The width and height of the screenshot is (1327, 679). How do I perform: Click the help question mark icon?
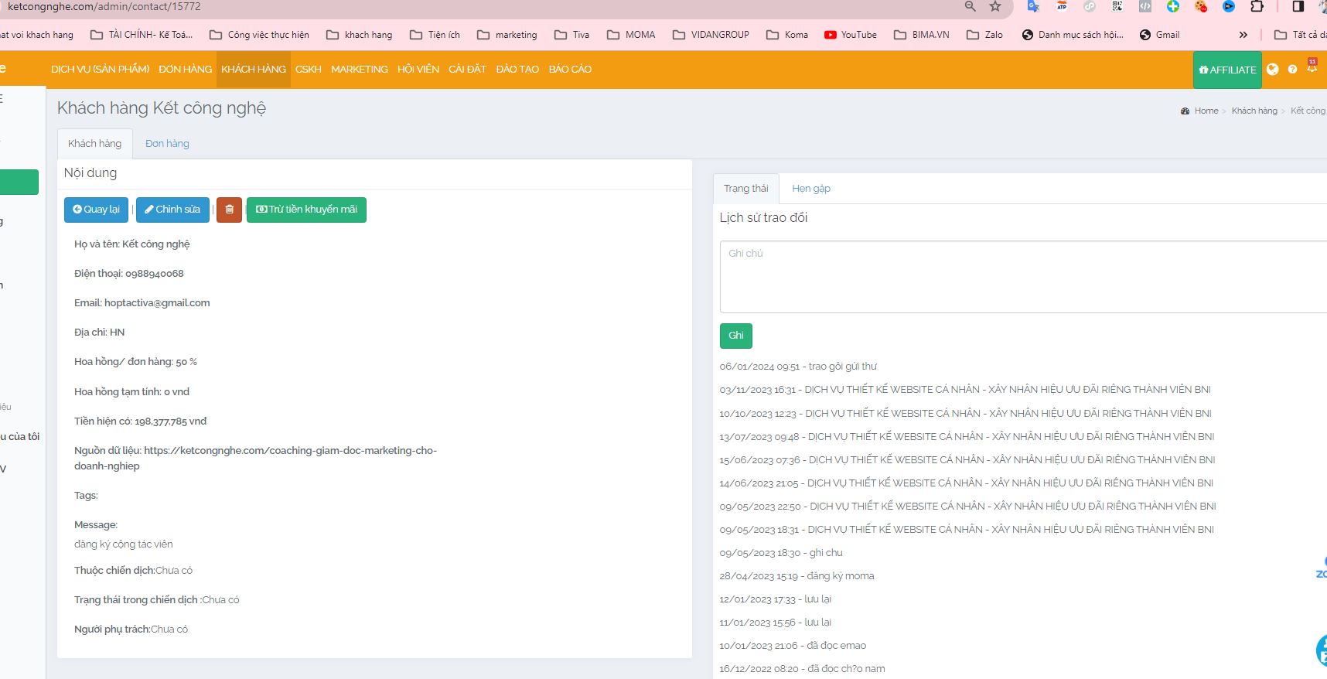click(1292, 70)
